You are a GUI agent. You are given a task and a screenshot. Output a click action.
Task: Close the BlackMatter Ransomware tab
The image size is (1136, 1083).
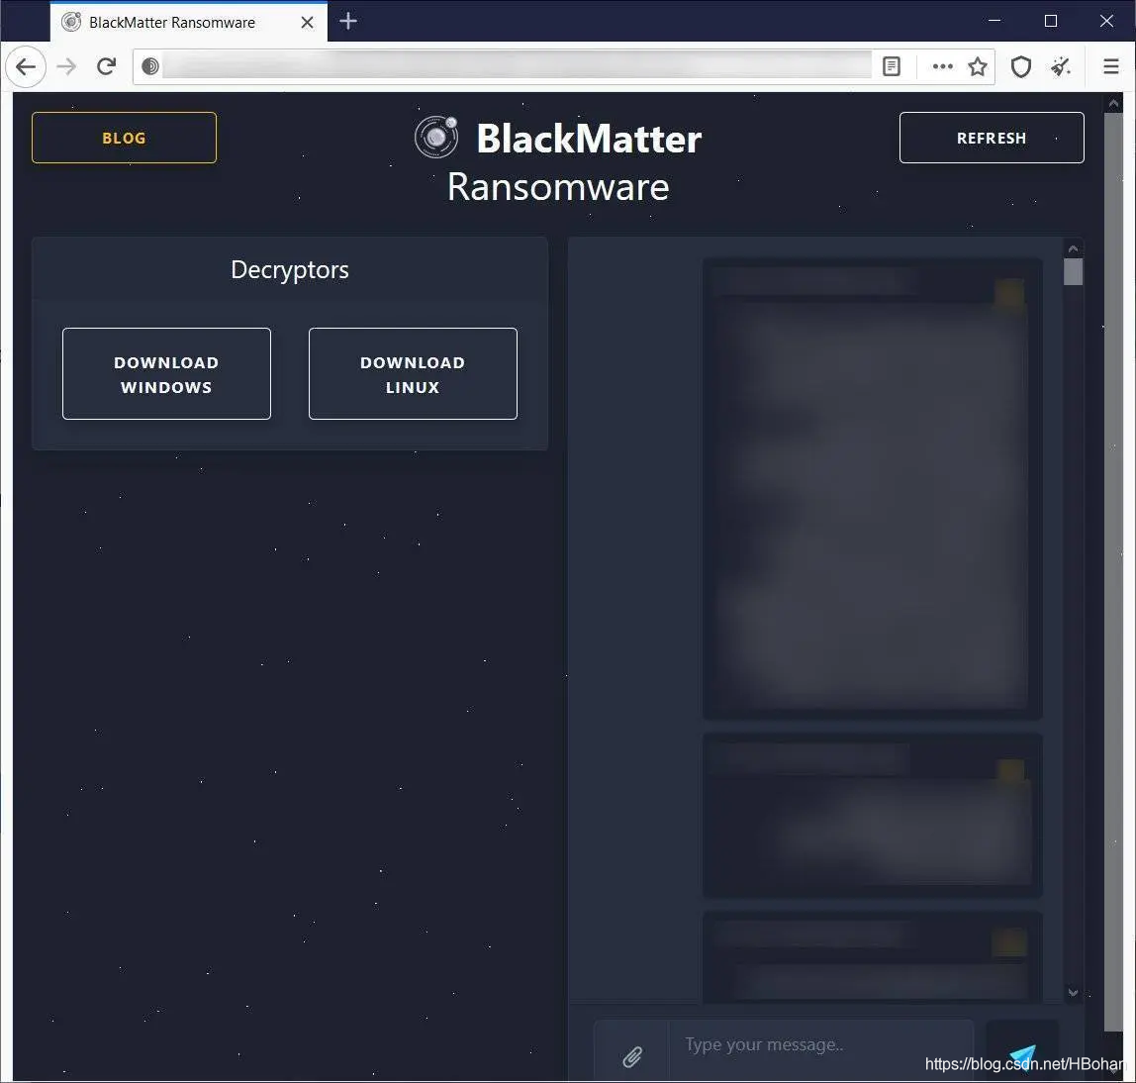307,23
